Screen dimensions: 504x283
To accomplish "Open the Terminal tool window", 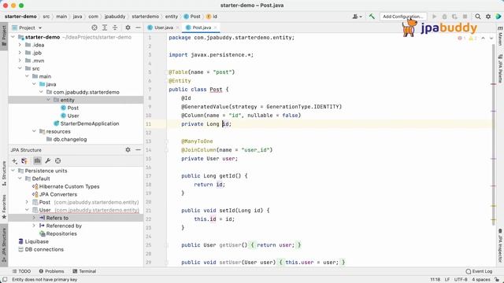I will 84,271.
